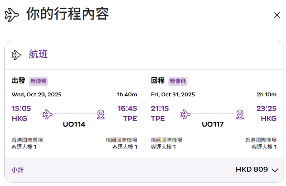Click the 回程 return label
The image size is (286, 186).
158,81
